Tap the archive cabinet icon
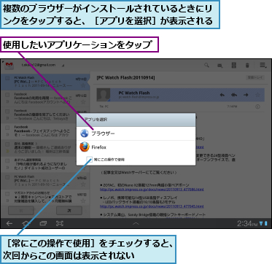This screenshot has height=264, width=272. [233, 65]
